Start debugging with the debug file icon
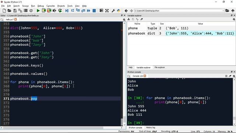Screen dimensions: 236x133 [x=67, y=11]
